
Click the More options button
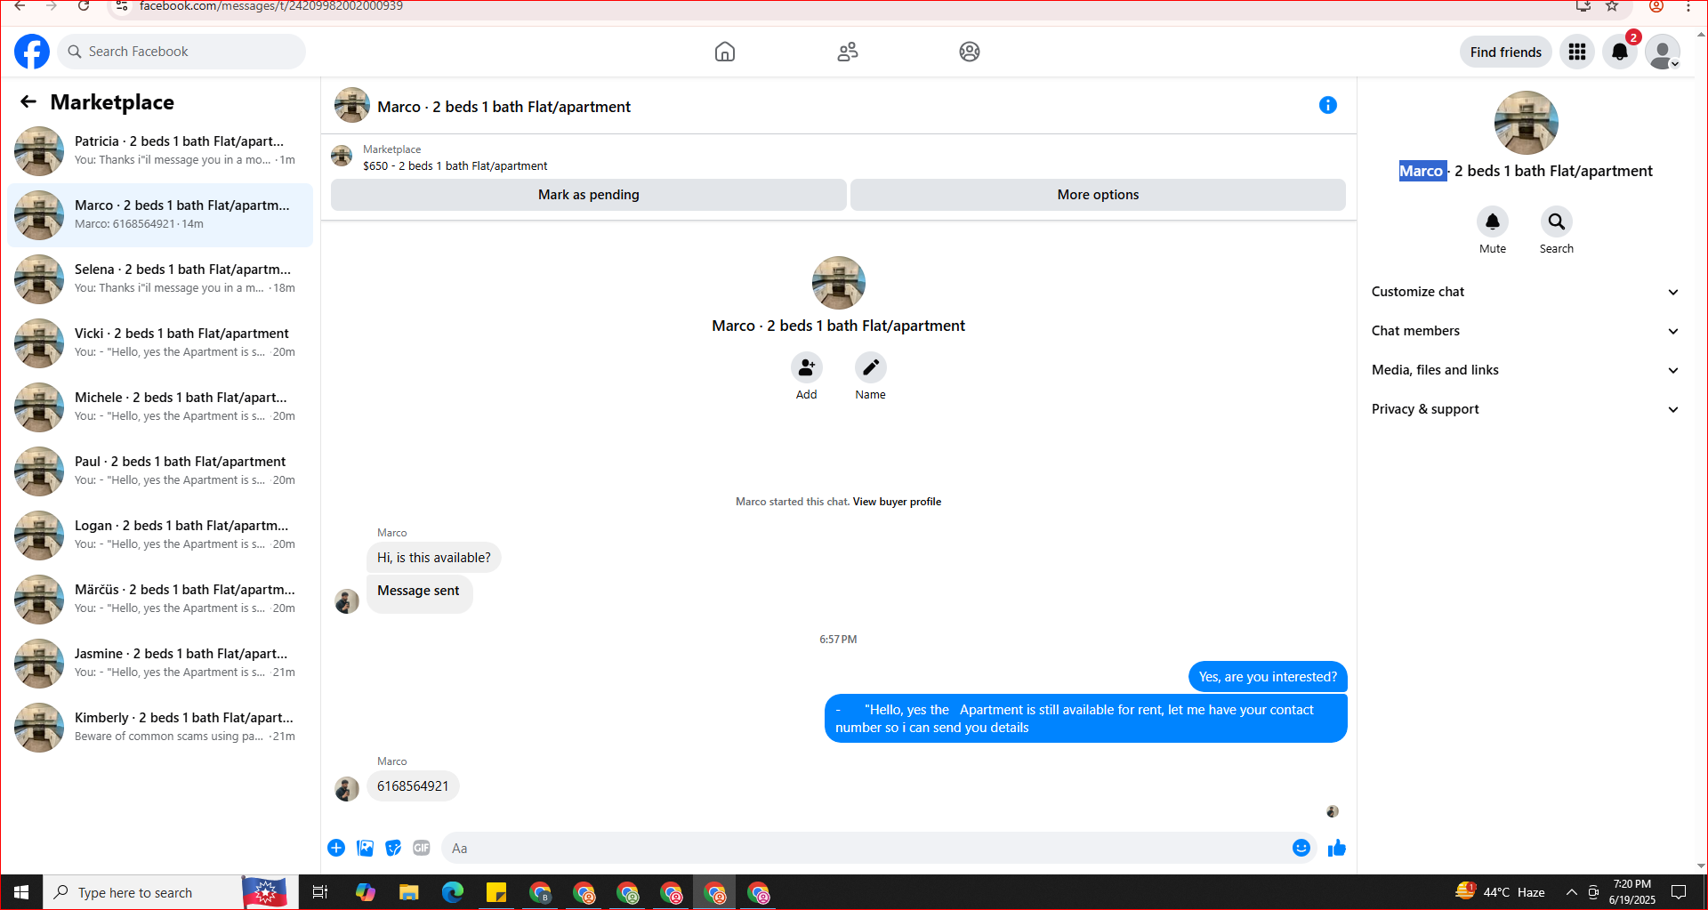[1098, 195]
